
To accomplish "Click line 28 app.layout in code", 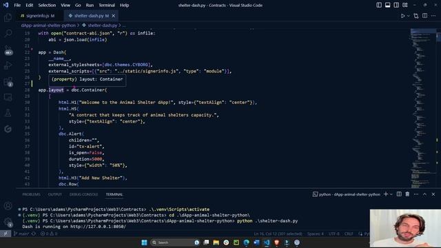I will (51, 90).
